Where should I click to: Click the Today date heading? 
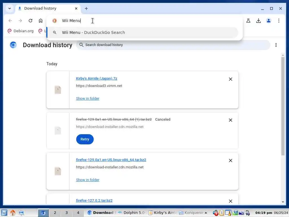tap(52, 64)
